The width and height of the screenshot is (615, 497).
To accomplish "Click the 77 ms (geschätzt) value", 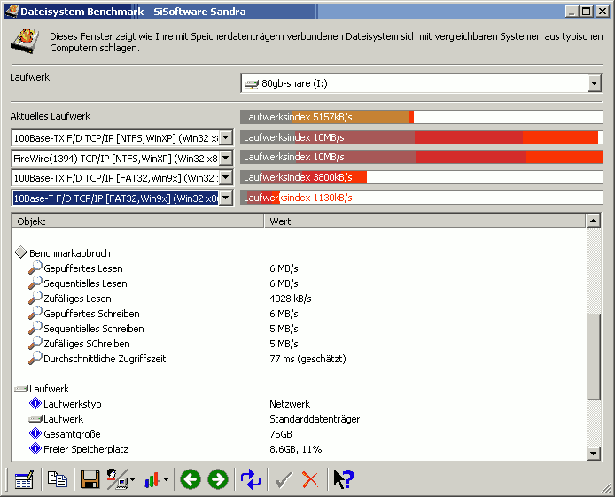I will [x=307, y=359].
